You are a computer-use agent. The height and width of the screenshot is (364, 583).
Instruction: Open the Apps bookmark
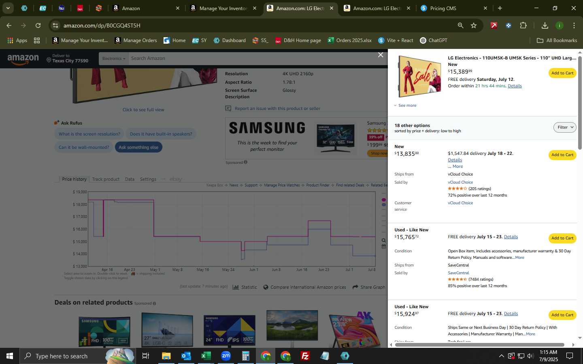[17, 40]
